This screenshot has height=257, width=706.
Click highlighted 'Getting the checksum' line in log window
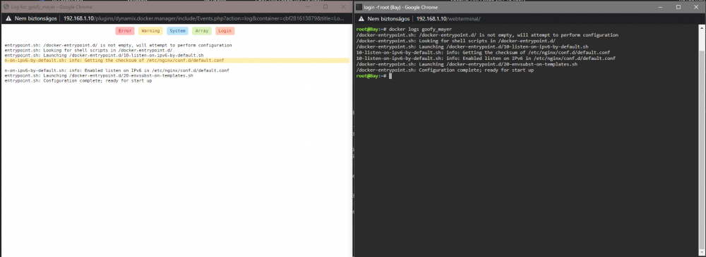tap(176, 61)
